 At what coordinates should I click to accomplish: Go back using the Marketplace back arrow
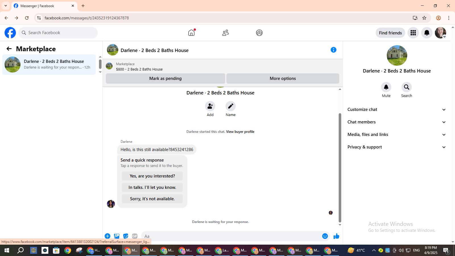click(x=9, y=49)
